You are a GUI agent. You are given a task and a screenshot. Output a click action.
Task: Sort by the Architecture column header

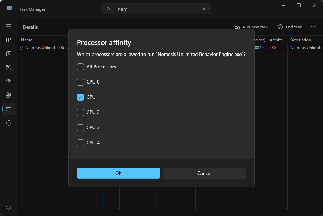[277, 40]
